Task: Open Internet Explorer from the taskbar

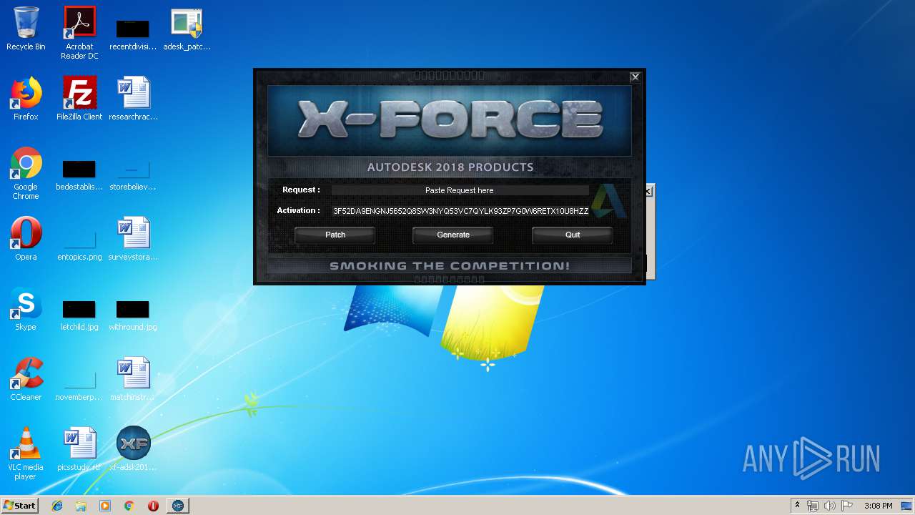Action: click(x=57, y=506)
